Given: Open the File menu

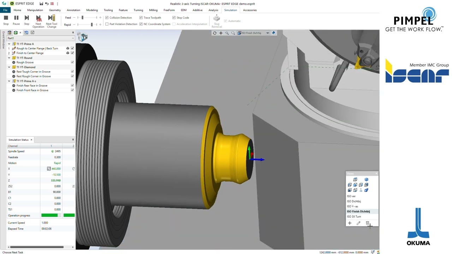Looking at the screenshot, I should (5, 10).
